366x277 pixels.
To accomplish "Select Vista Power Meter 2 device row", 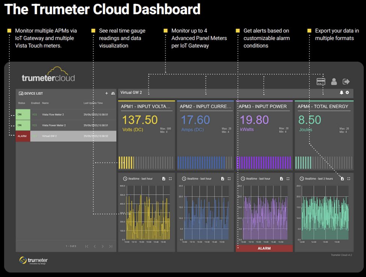I will coord(66,125).
